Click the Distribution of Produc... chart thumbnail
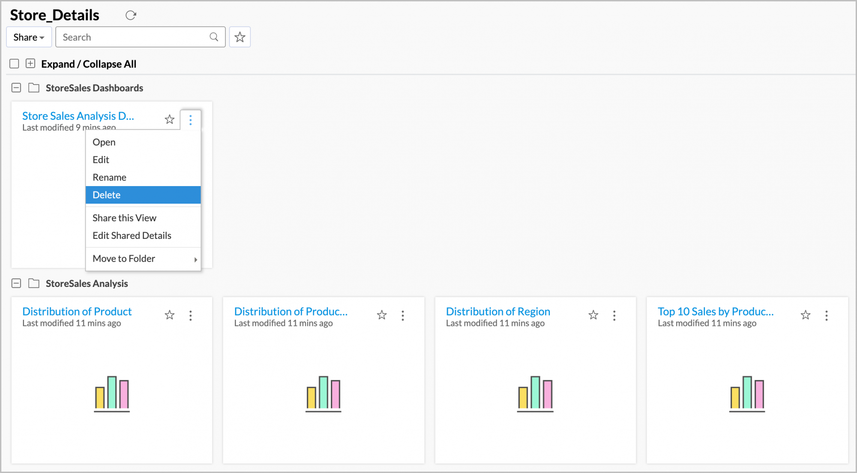This screenshot has width=857, height=473. [324, 394]
